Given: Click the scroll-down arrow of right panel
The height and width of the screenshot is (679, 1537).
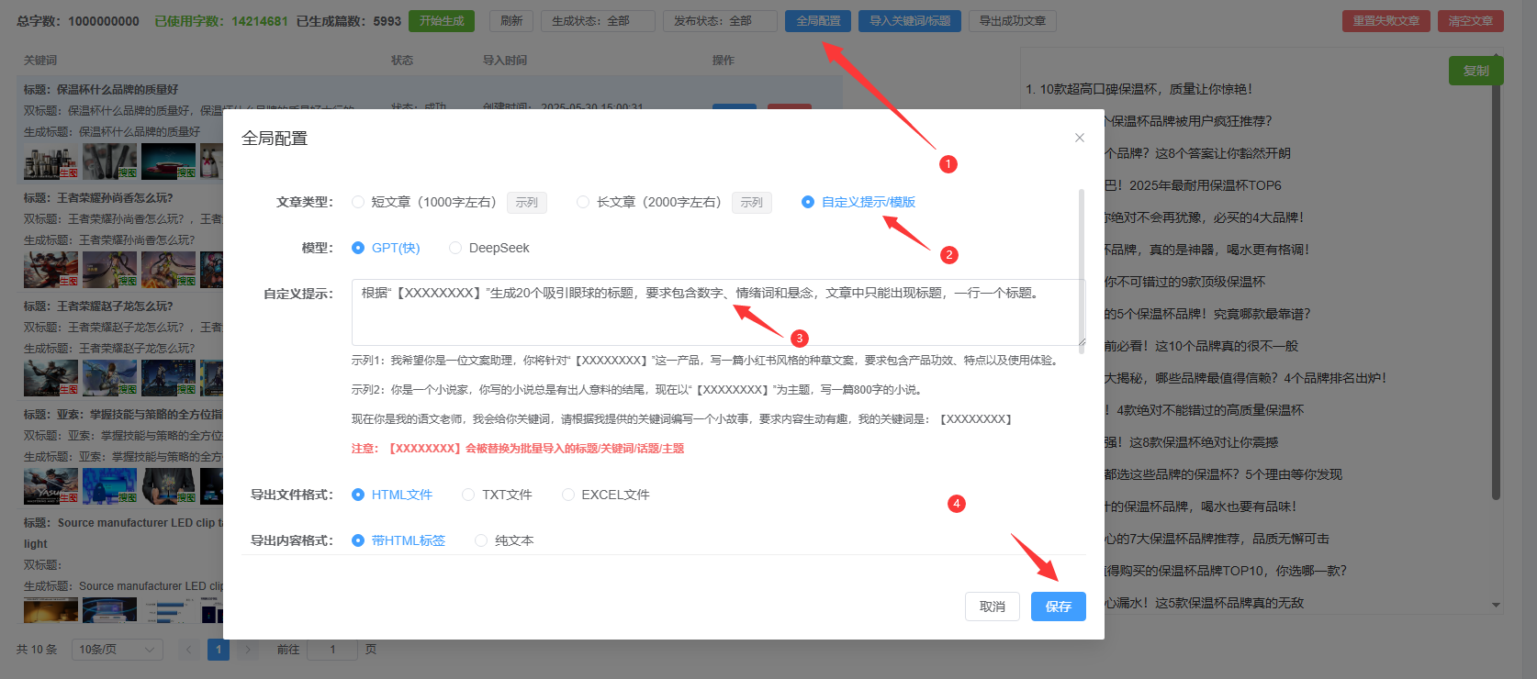Looking at the screenshot, I should (x=1497, y=605).
